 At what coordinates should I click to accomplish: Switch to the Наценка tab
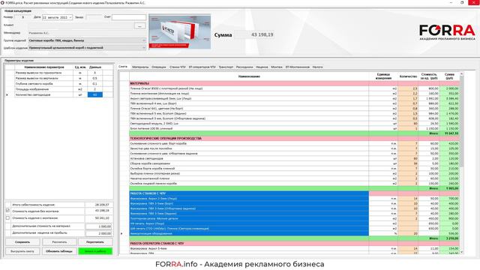[262, 67]
